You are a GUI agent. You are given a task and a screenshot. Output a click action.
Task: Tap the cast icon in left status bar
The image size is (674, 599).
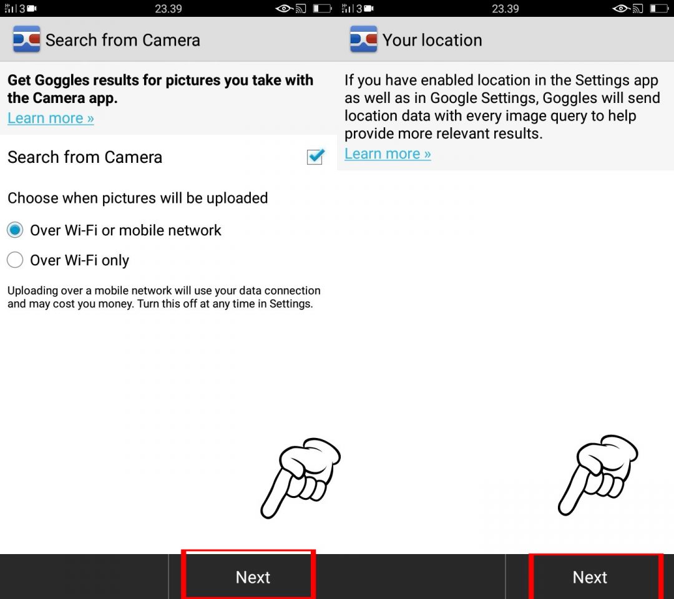pyautogui.click(x=301, y=8)
